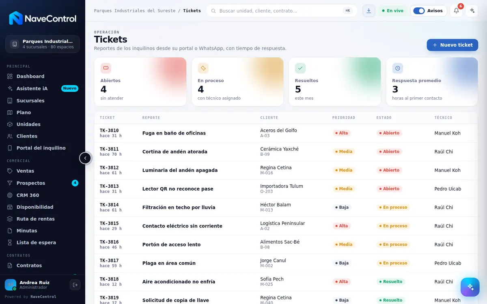Open Asistente iA in the sidebar
Image resolution: width=487 pixels, height=304 pixels.
tap(43, 88)
